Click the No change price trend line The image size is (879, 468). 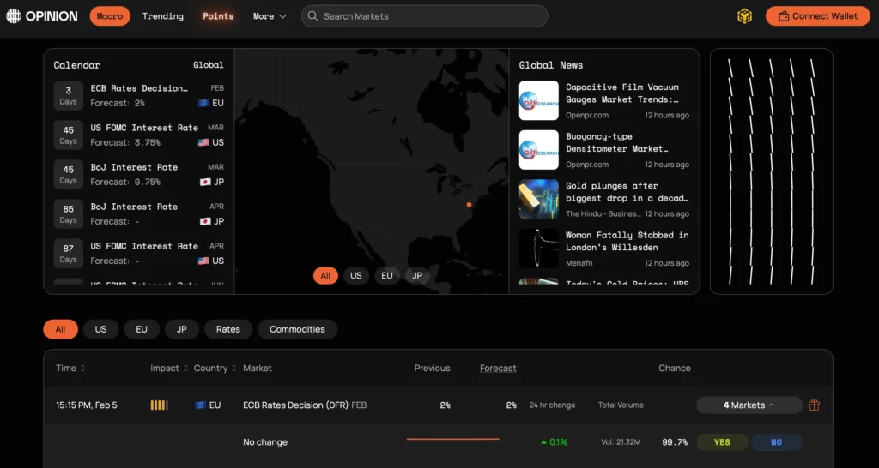point(452,440)
